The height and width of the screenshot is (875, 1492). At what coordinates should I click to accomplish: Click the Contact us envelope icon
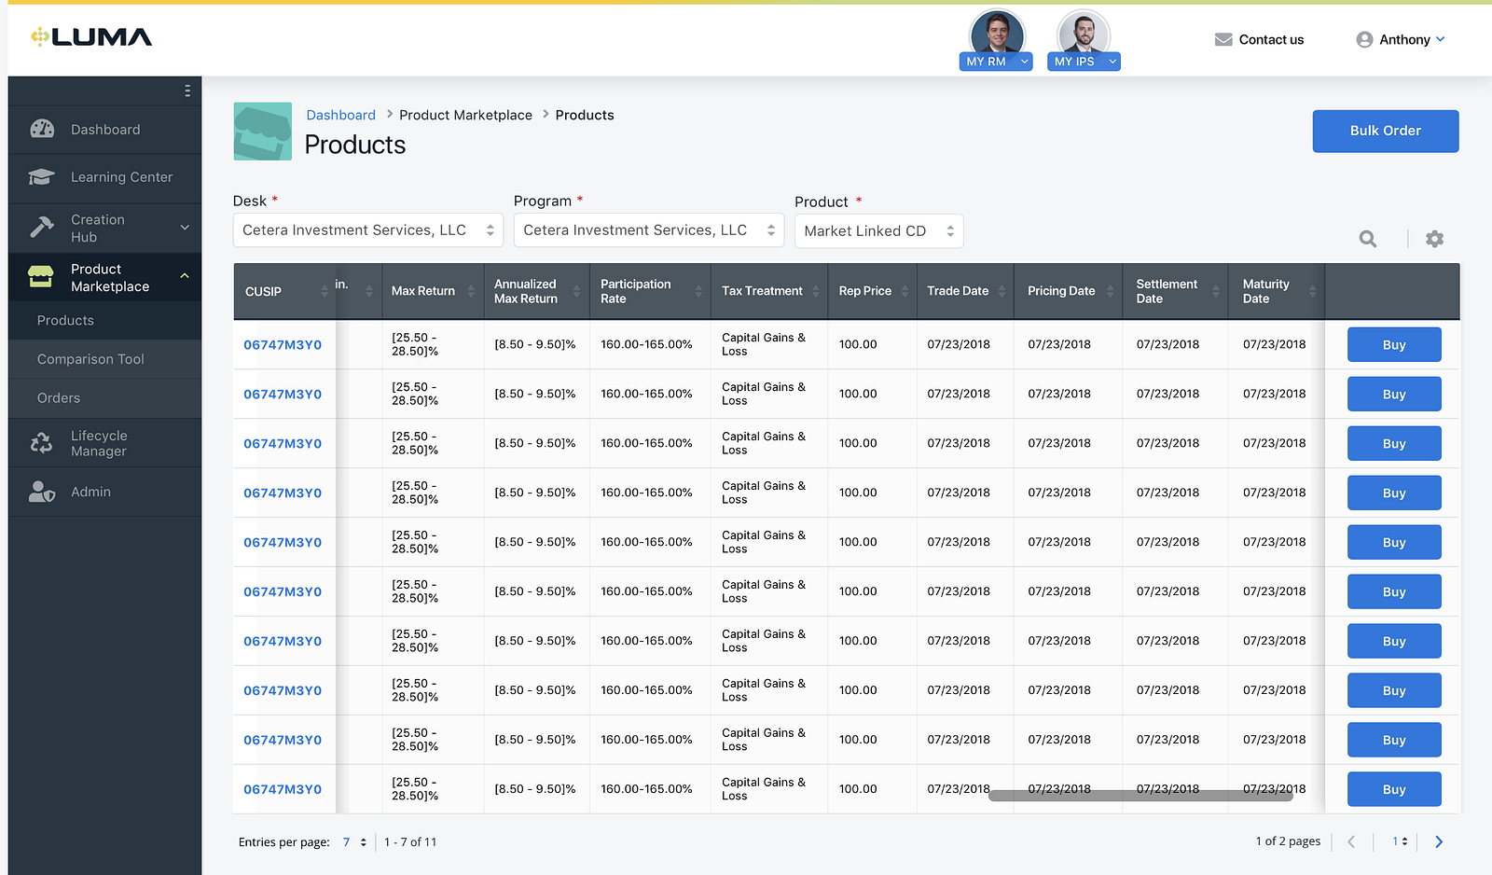point(1223,39)
